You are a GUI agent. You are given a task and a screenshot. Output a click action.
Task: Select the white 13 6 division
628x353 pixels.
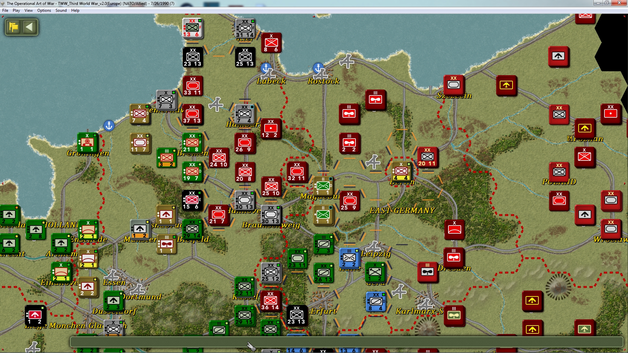[192, 28]
